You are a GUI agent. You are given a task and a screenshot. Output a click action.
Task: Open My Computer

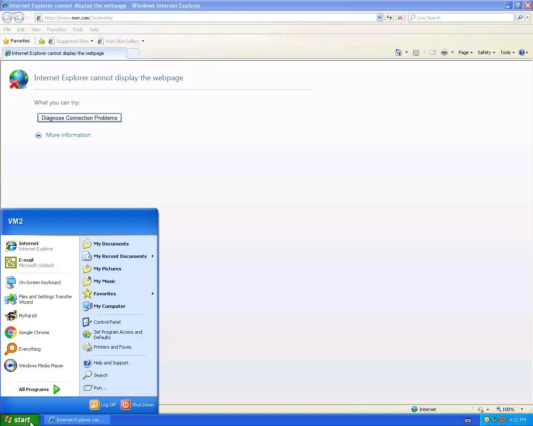(119, 306)
